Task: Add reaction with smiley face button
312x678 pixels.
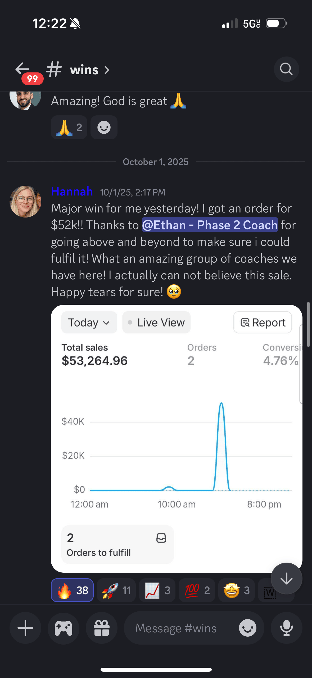Action: point(104,128)
